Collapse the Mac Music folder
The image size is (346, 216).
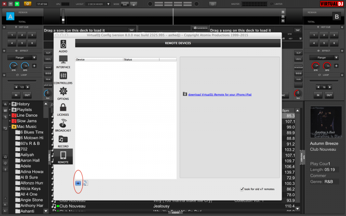[x=10, y=127]
